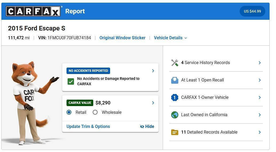
Task: Click the 111,472 mi mileage text
Action: tap(19, 38)
